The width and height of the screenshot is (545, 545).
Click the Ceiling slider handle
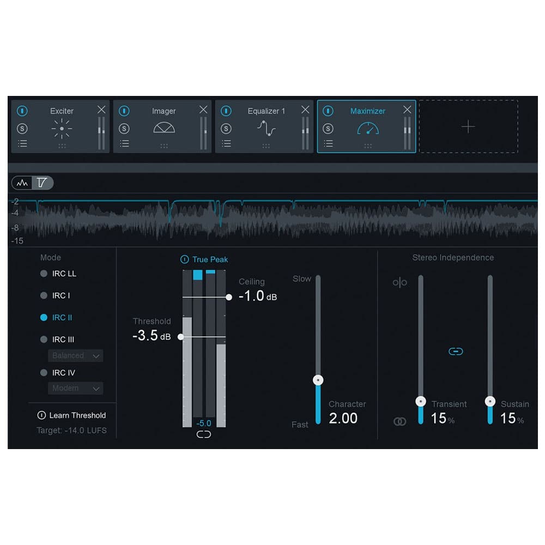tap(229, 297)
